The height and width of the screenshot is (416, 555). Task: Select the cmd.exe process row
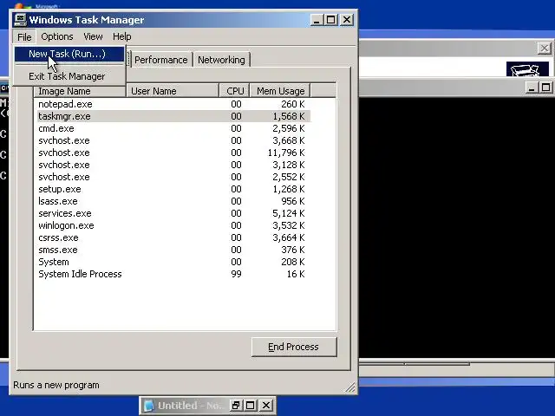173,128
